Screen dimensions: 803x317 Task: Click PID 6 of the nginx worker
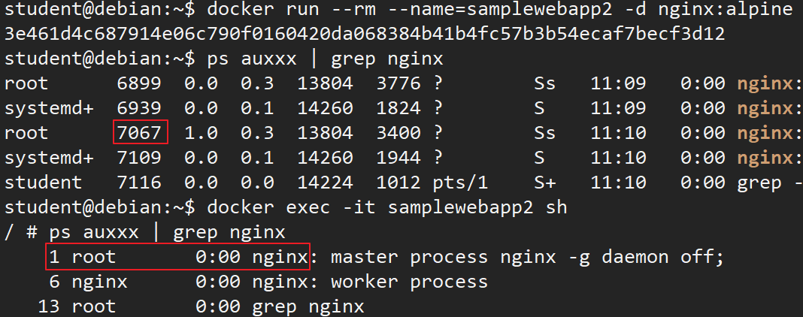pos(54,282)
